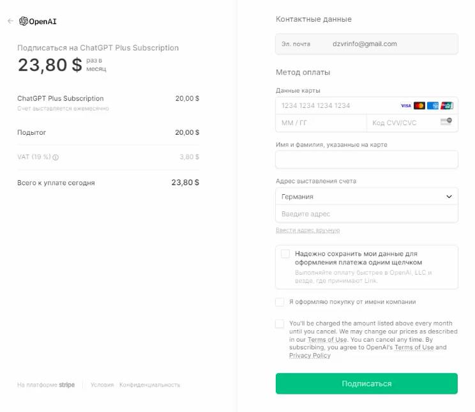Click the Подписаться button
Viewport: 475px width, 412px height.
366,383
